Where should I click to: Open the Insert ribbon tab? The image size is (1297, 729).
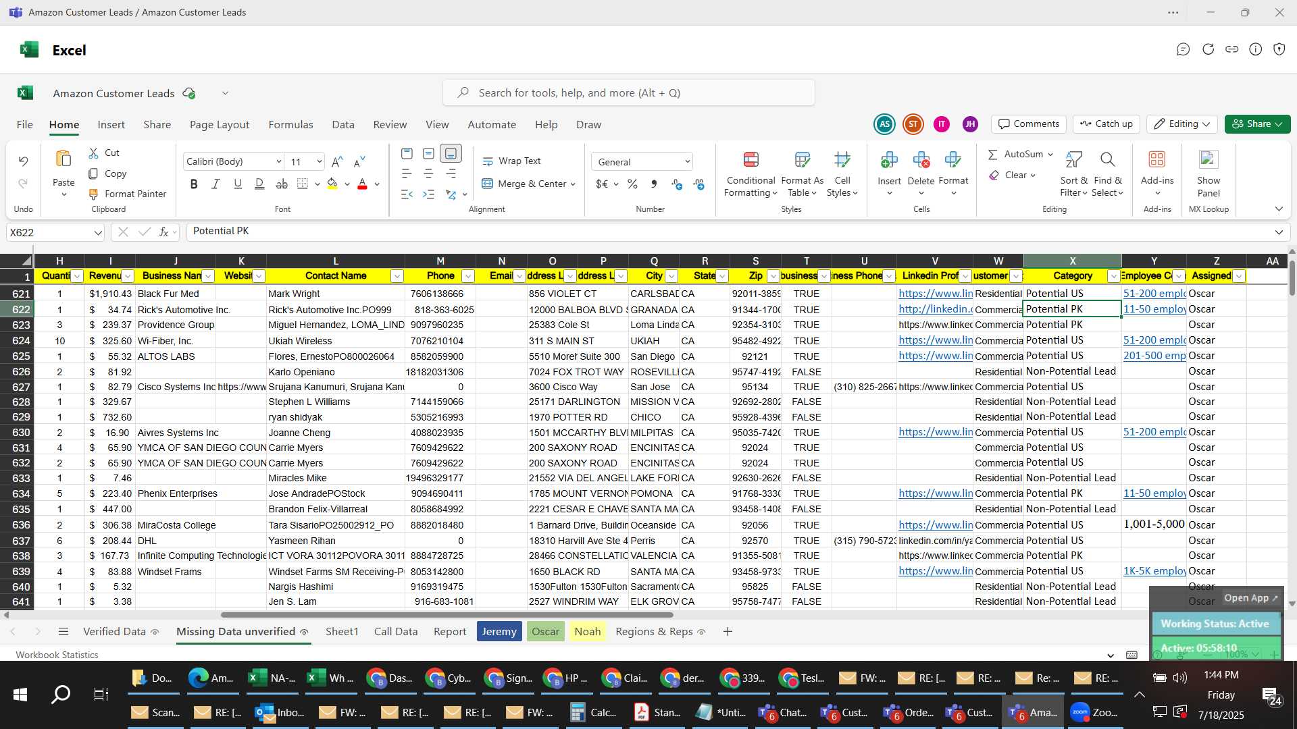pos(111,125)
